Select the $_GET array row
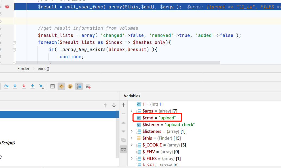281x168 pixels. coord(204,165)
